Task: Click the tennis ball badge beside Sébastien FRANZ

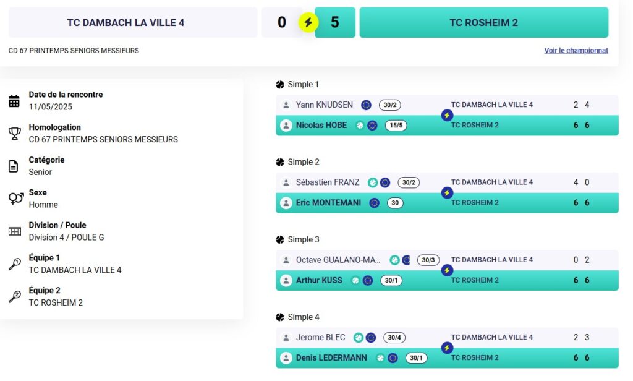Action: click(x=373, y=182)
